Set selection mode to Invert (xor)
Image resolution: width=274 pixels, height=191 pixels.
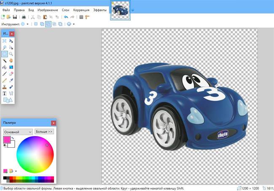point(60,24)
